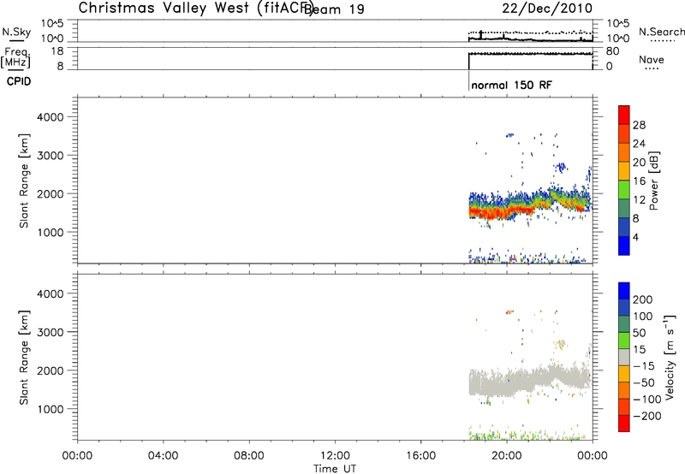Click the '28' value on power scale

click(x=639, y=125)
